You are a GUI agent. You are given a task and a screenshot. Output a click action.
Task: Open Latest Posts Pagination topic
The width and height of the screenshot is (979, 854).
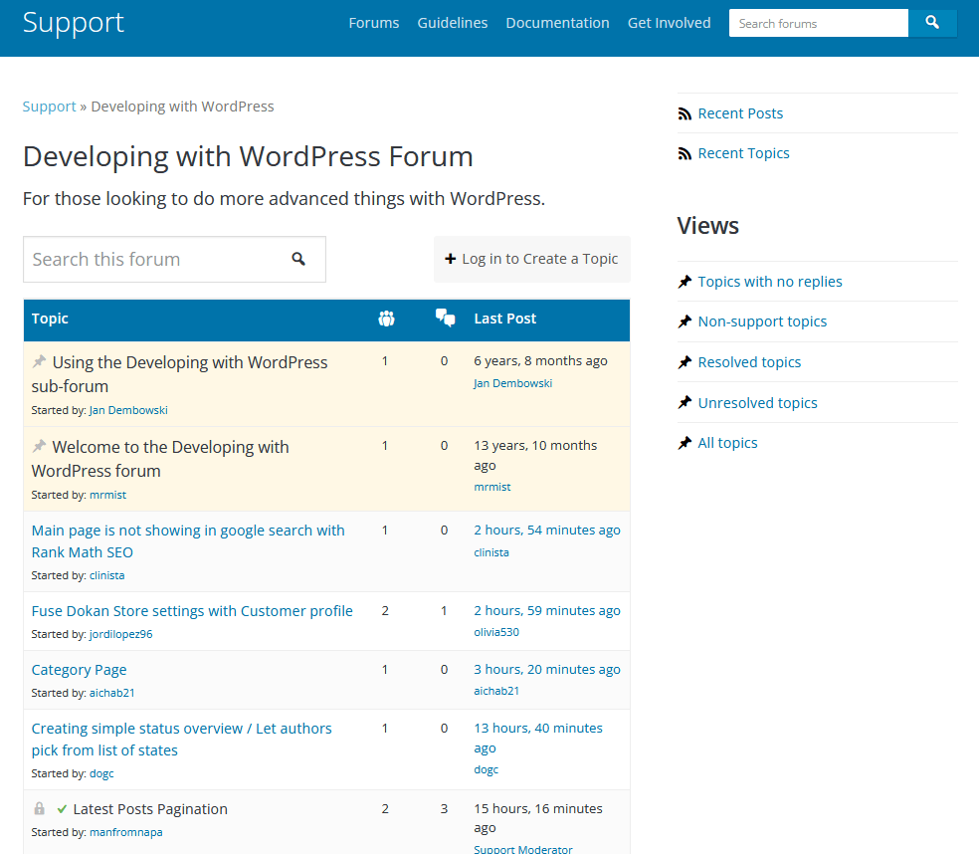tap(150, 809)
